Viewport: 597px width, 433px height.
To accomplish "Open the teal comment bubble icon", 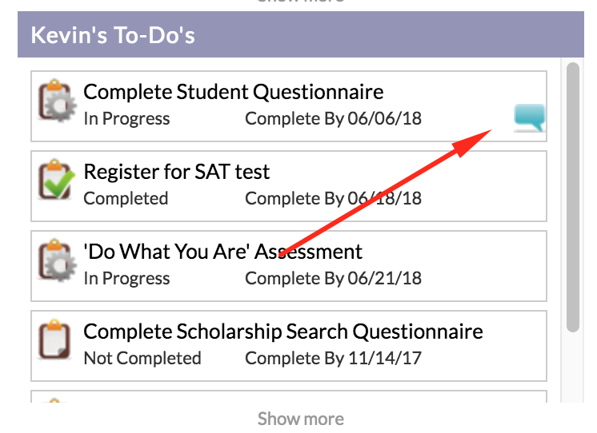I will [529, 118].
